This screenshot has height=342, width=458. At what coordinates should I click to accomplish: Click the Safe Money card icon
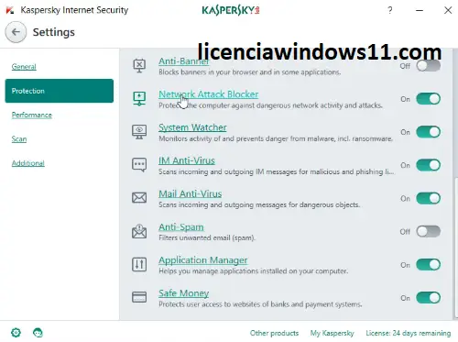[139, 297]
